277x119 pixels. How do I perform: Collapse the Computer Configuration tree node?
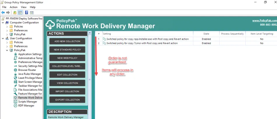[3, 22]
